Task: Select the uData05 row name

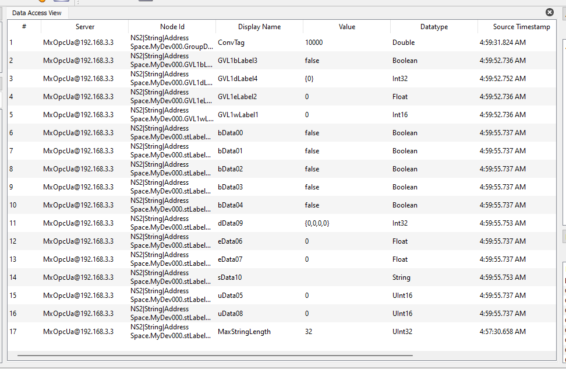Action: pos(230,296)
